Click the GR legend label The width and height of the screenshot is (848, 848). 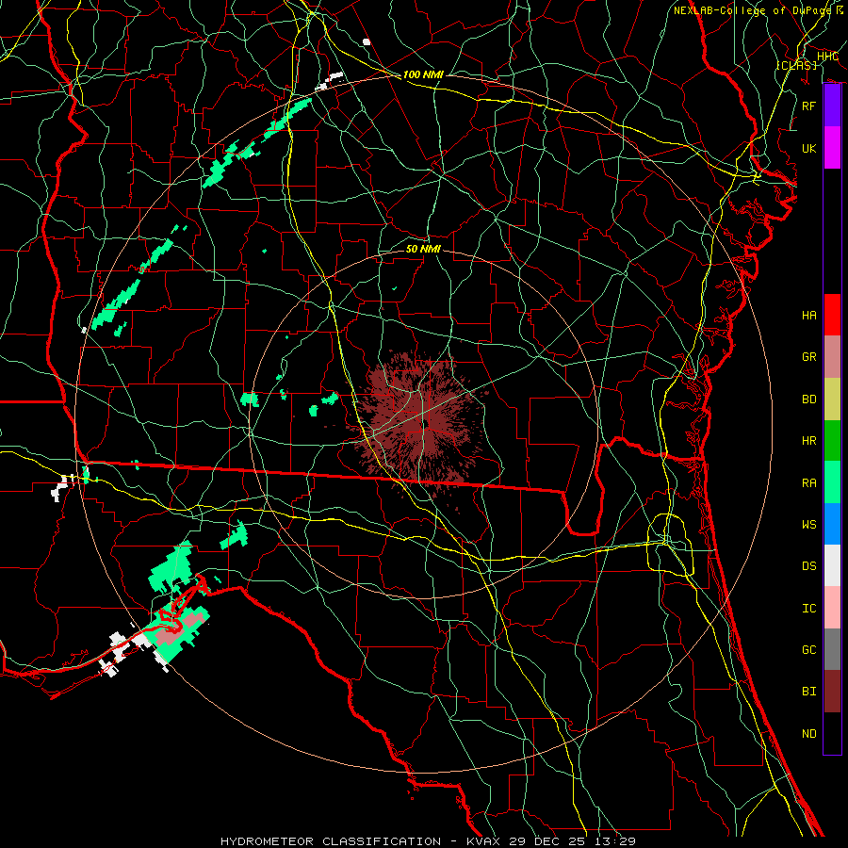[x=809, y=357]
